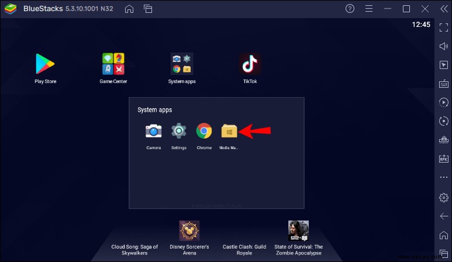Collapse the sidebar with double chevron
Screen dimensions: 452x262
(444, 9)
